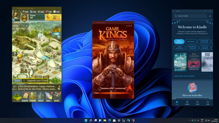Open Task View on taskbar
The height and width of the screenshot is (123, 219).
pyautogui.click(x=95, y=120)
